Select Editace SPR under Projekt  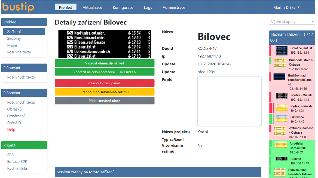pos(17,161)
